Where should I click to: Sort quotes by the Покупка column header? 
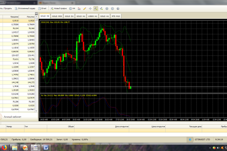27,17
